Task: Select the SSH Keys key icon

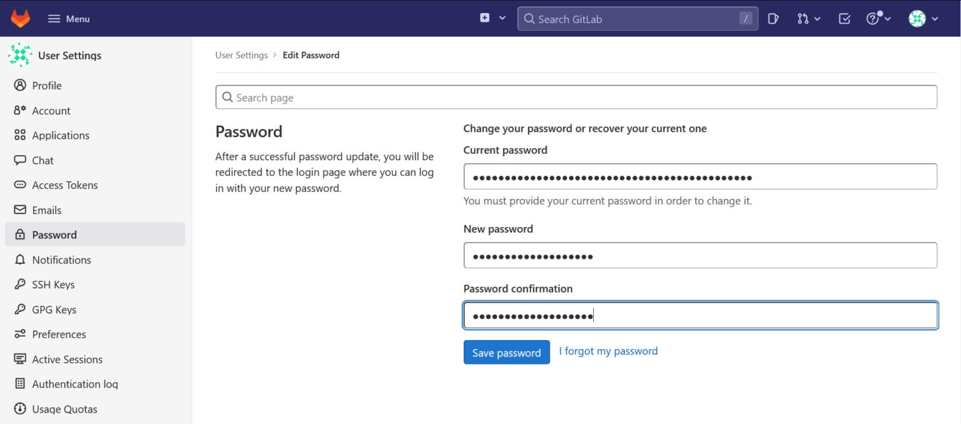Action: click(21, 284)
